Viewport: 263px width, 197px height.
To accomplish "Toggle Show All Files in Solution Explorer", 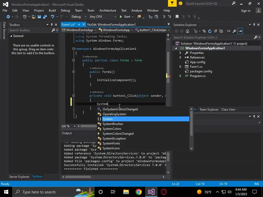I will [x=221, y=31].
